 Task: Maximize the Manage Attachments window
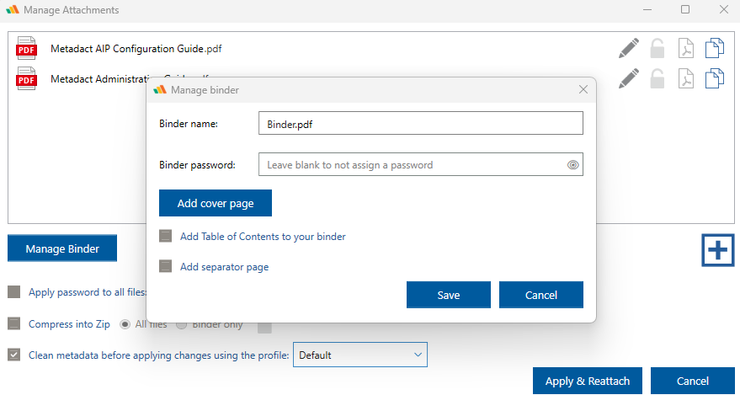pos(685,9)
